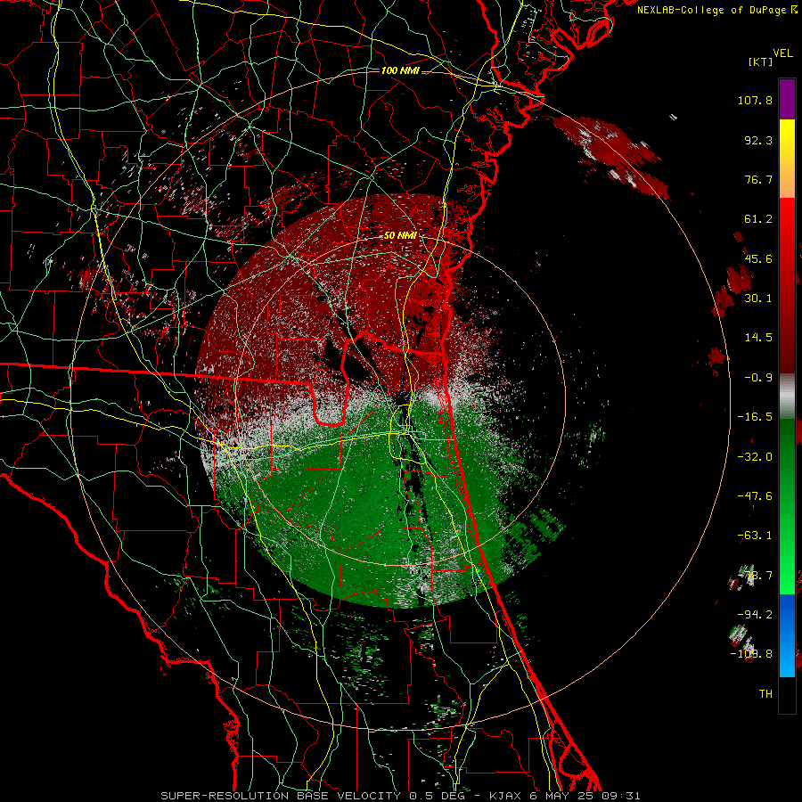Click the 50 NMI range ring label
Viewport: 802px width, 802px height.
(x=400, y=236)
